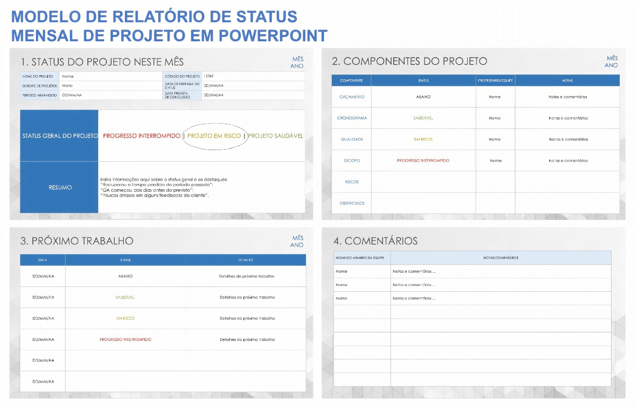The image size is (635, 408).
Task: Click the yellow "EM RISCO" status under QUALIDADE
Action: click(x=423, y=139)
